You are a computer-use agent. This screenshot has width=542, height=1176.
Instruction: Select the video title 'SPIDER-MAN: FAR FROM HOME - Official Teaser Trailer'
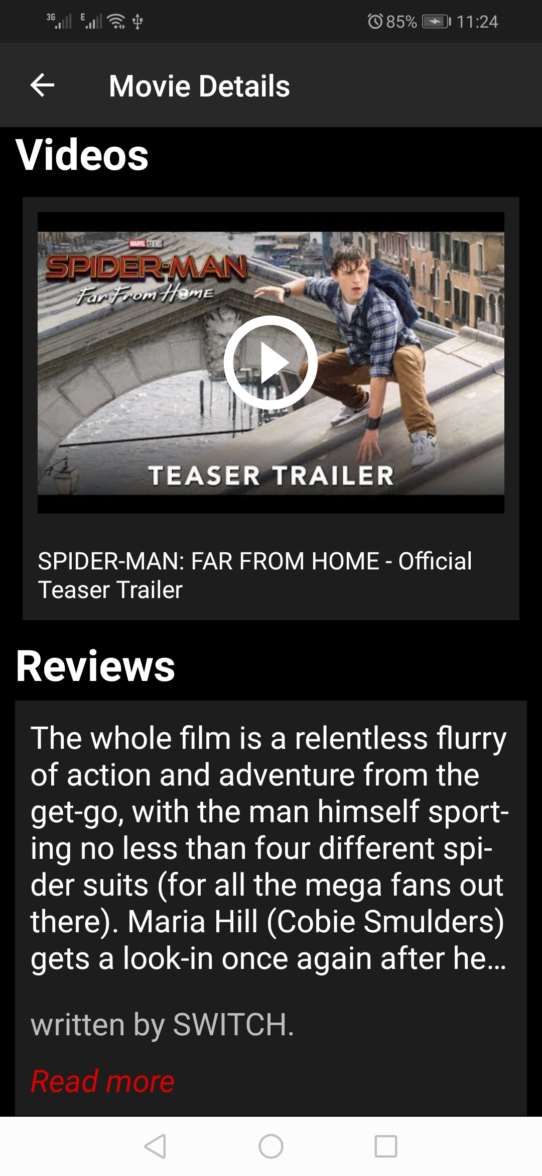255,575
